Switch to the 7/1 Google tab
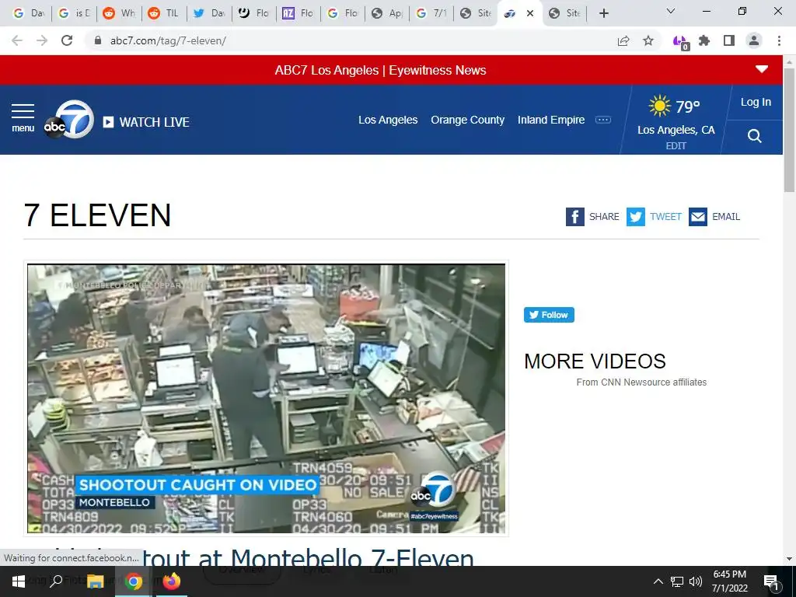796x597 pixels. point(431,13)
